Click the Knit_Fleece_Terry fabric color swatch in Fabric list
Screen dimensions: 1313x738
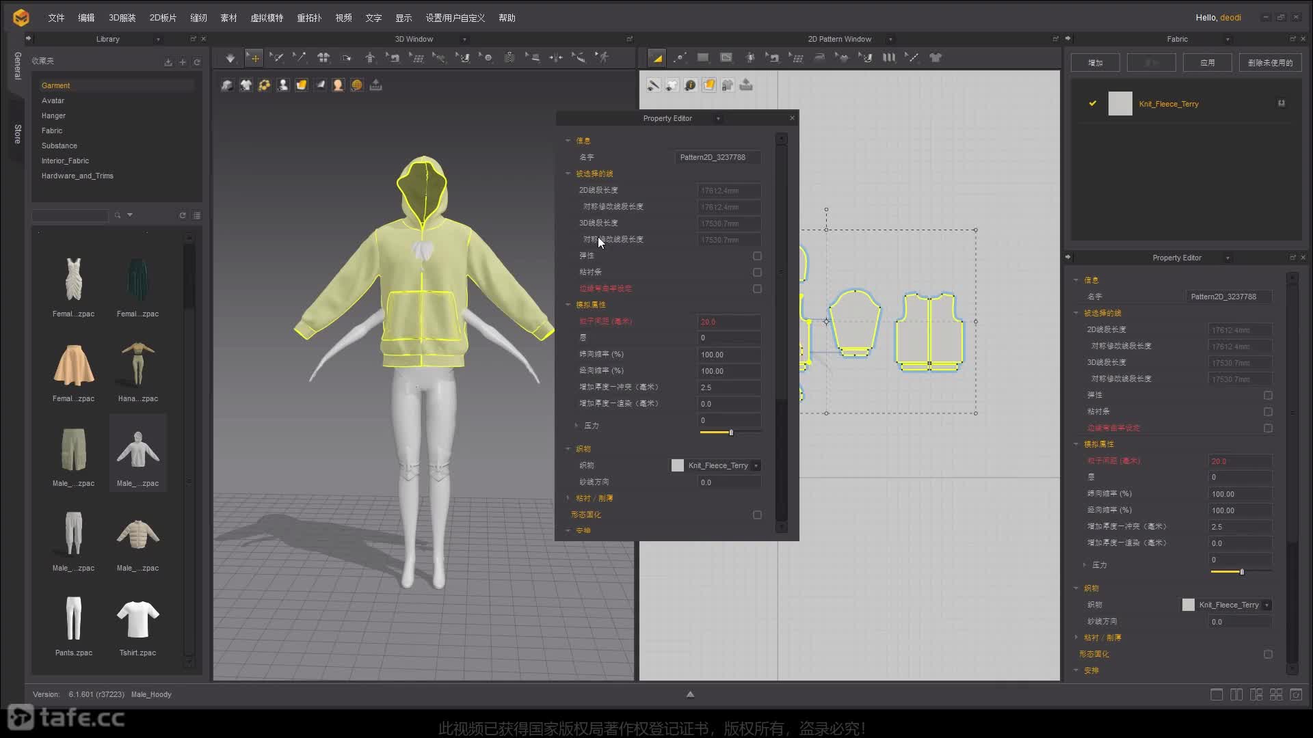tap(1120, 103)
